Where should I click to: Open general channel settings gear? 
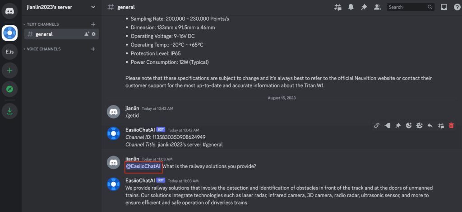point(93,34)
